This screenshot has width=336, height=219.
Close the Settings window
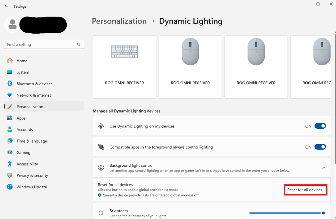point(331,4)
